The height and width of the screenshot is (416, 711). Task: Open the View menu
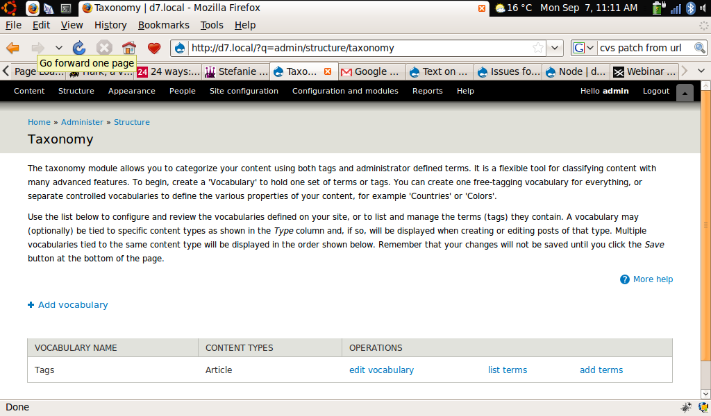[x=72, y=26]
